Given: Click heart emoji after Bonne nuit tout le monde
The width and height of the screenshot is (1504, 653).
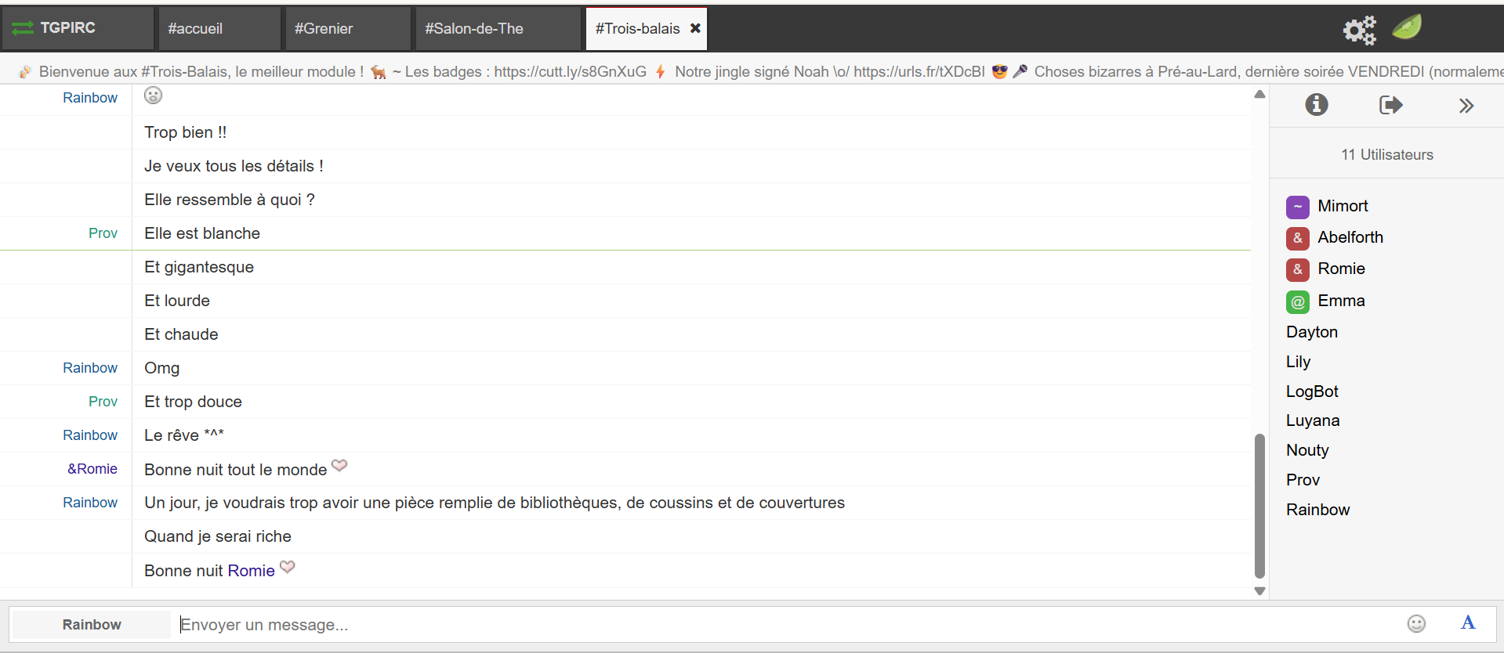Looking at the screenshot, I should (x=339, y=466).
